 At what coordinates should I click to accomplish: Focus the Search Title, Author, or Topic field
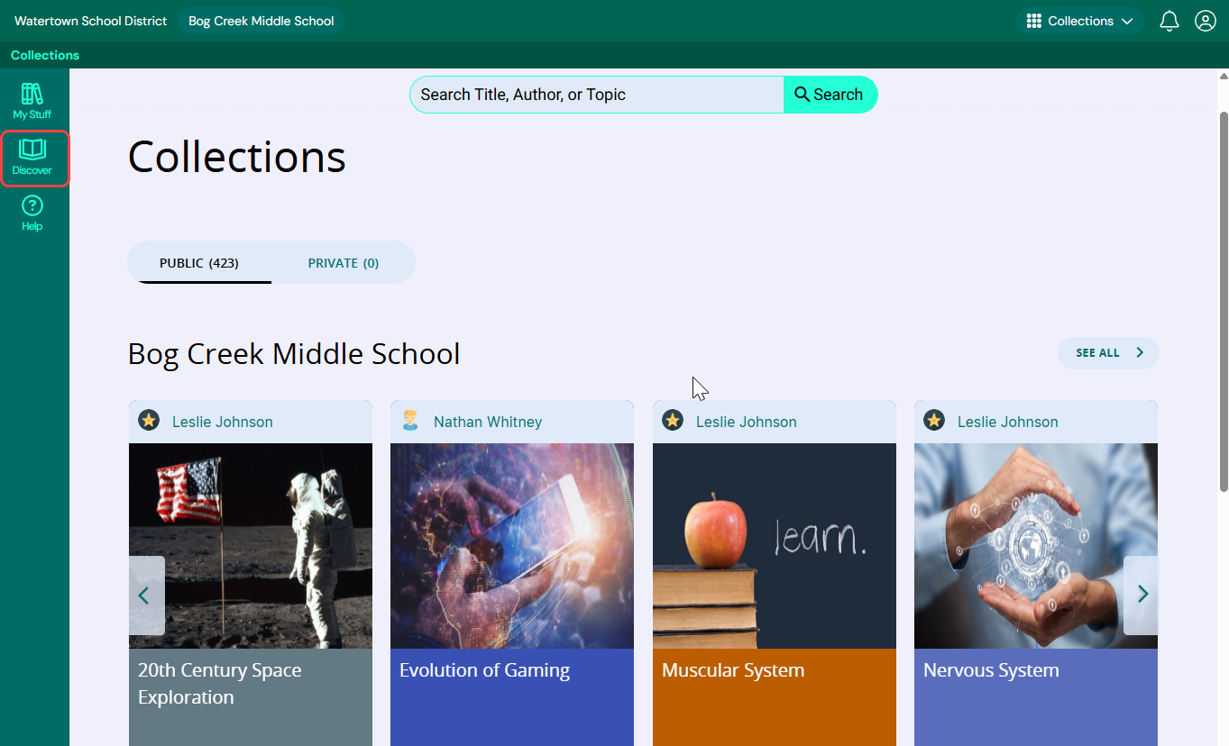click(x=596, y=95)
